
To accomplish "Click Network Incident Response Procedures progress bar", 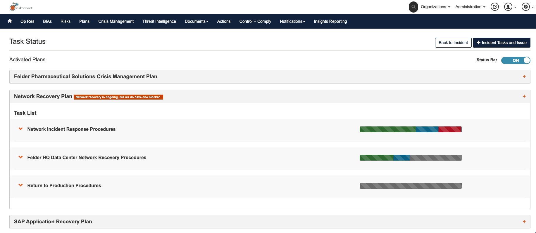I will (x=411, y=129).
